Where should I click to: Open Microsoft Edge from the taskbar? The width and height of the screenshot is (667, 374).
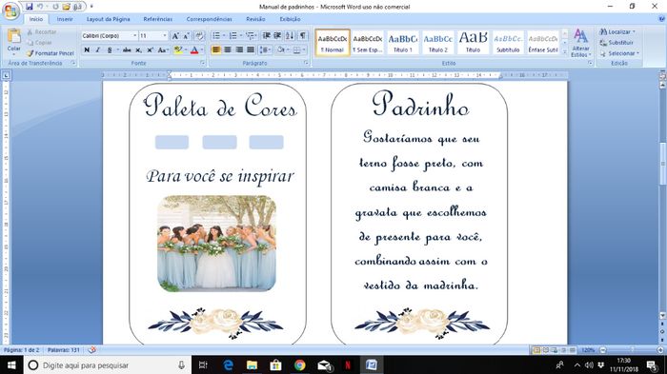coord(228,365)
